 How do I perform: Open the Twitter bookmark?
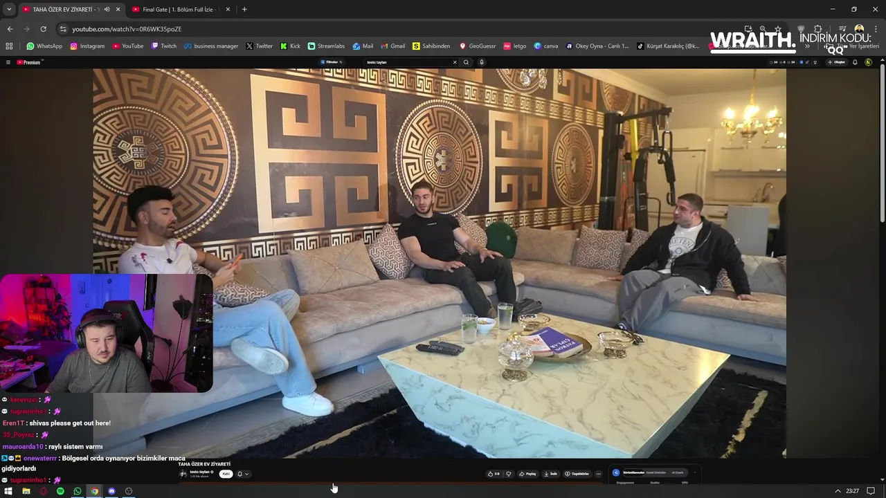[259, 46]
